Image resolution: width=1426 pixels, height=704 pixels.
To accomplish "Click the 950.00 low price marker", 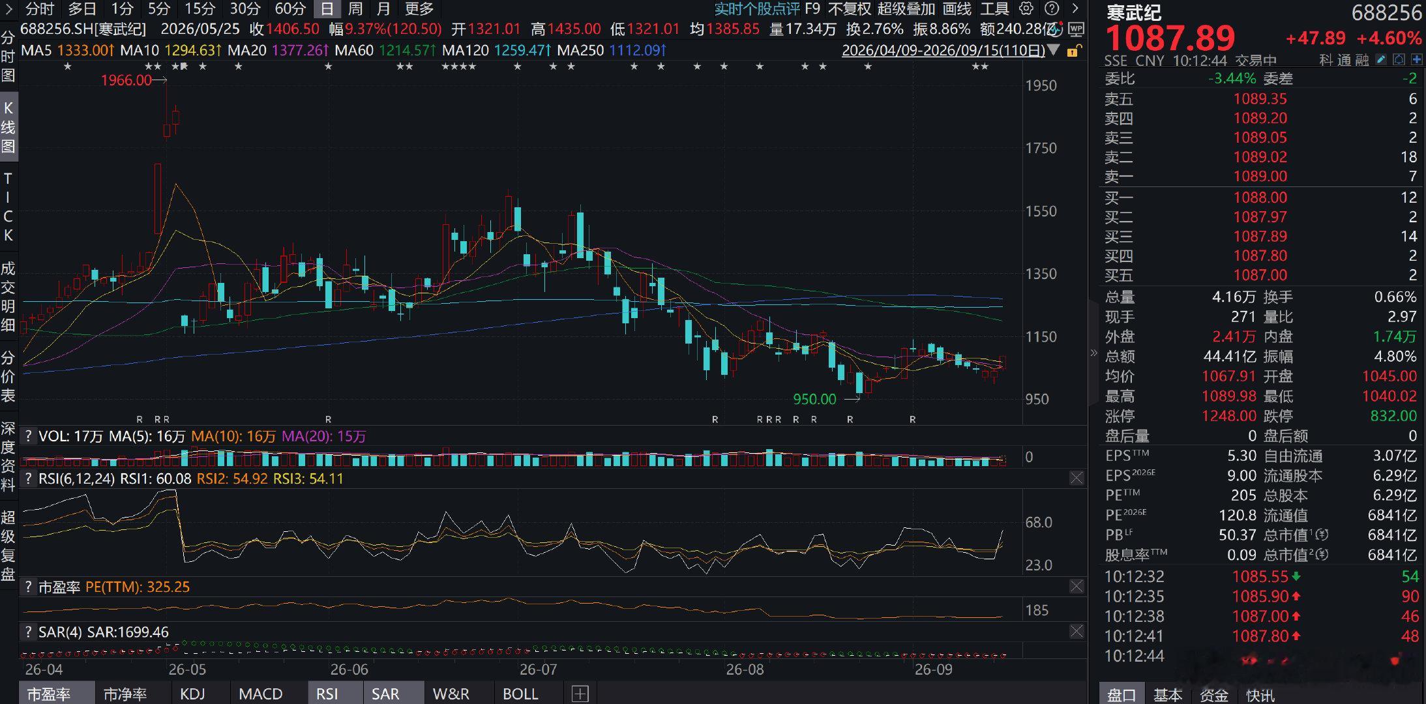I will (x=814, y=399).
